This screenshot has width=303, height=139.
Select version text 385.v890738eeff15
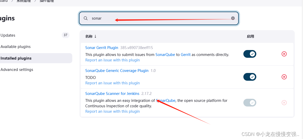point(137,48)
